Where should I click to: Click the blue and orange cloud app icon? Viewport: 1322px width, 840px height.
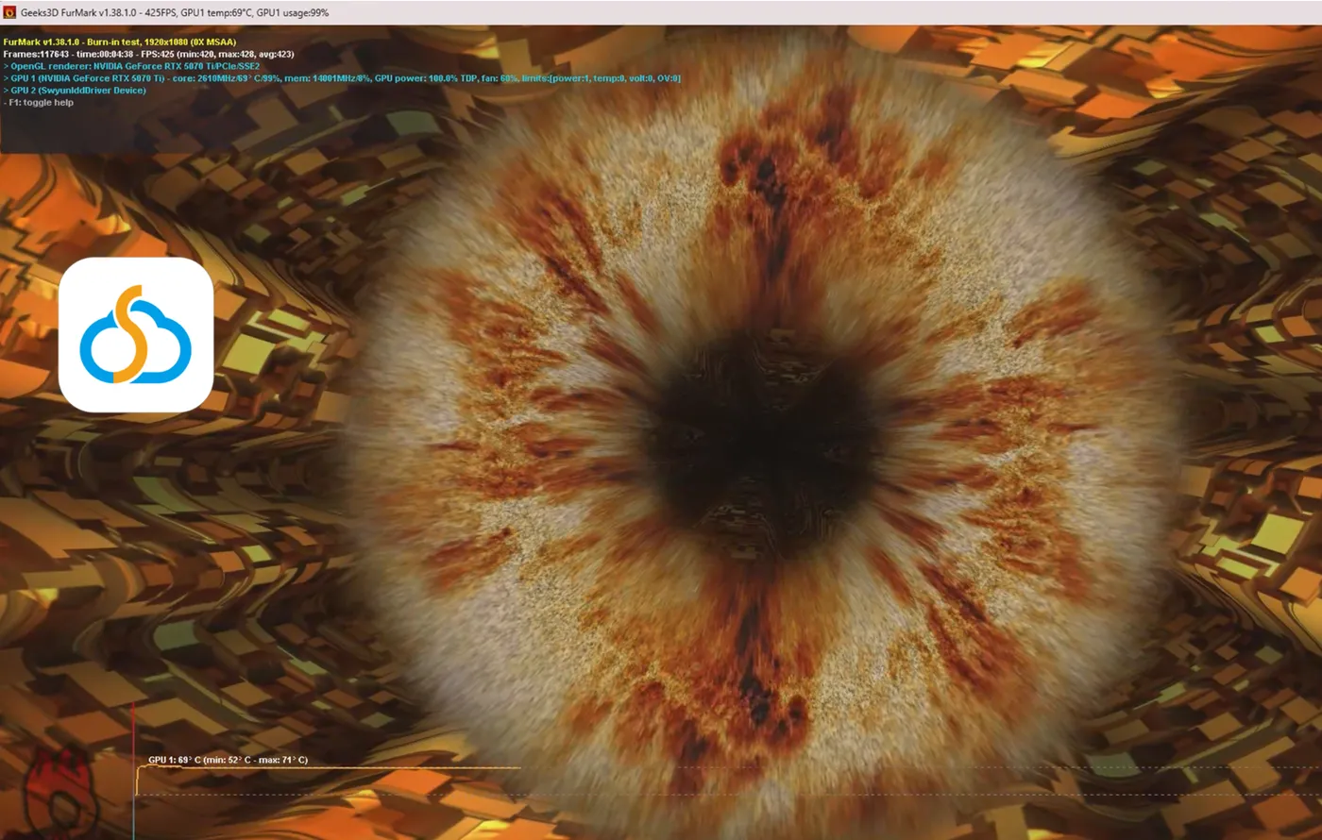(x=136, y=335)
